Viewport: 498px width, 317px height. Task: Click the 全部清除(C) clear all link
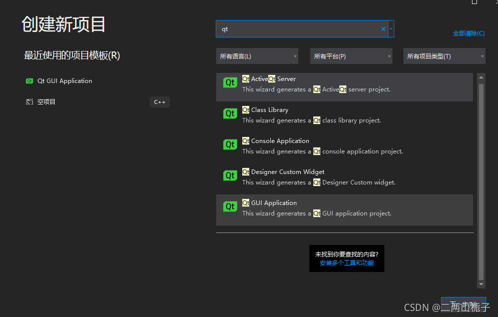click(x=468, y=33)
